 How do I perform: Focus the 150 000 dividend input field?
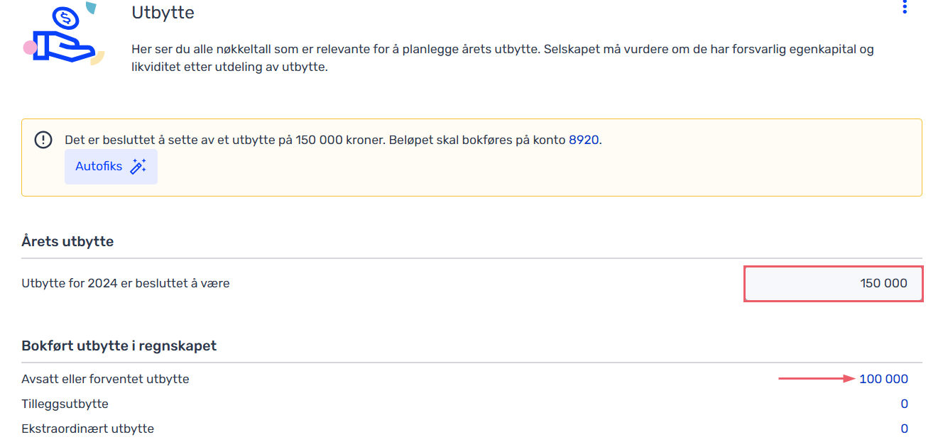click(x=834, y=283)
